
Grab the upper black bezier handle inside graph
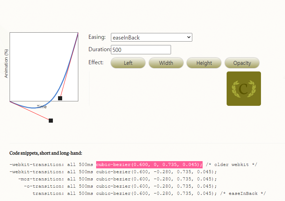[60, 98]
